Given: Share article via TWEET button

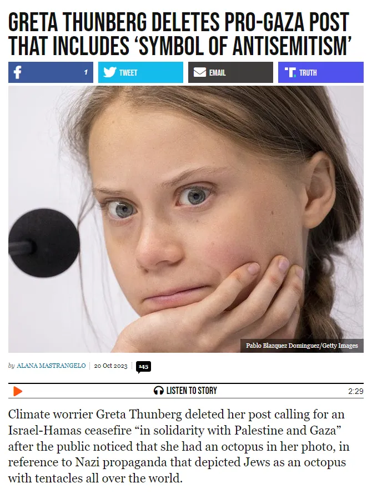Looking at the screenshot, I should [x=140, y=72].
